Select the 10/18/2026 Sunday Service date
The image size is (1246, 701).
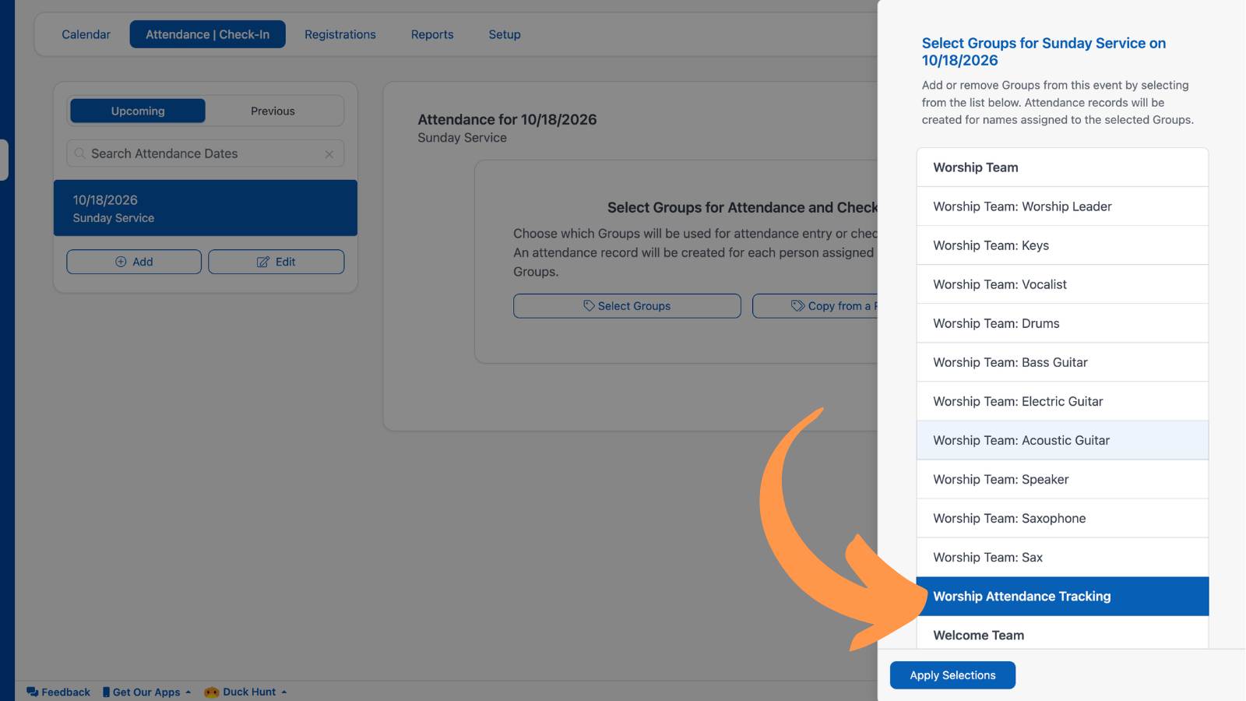206,208
